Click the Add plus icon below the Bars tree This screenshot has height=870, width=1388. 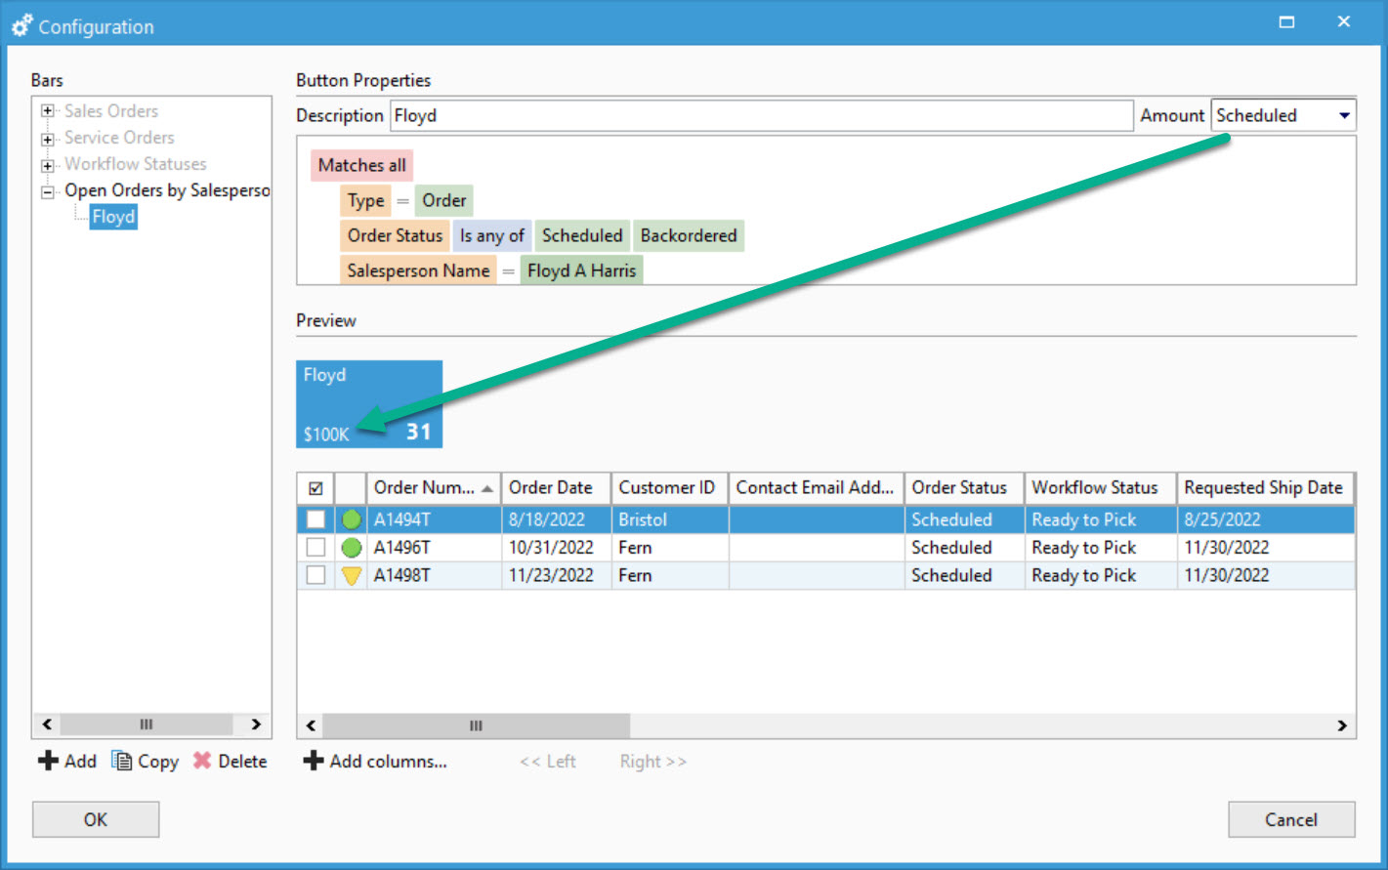tap(48, 761)
